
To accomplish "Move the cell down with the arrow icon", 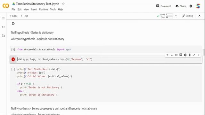I will tap(172, 55).
